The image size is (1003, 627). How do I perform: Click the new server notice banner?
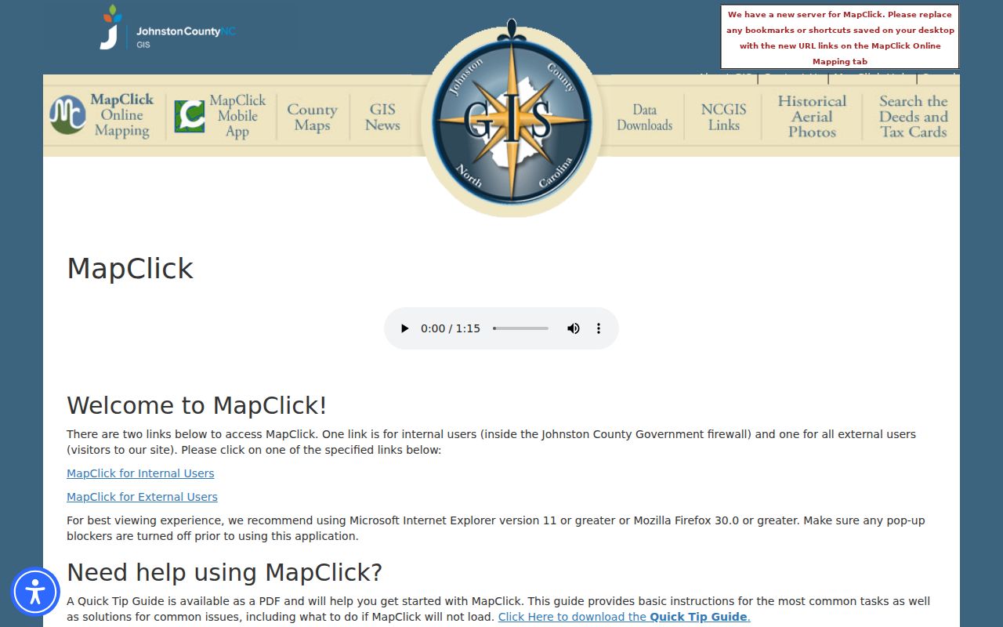(x=839, y=38)
